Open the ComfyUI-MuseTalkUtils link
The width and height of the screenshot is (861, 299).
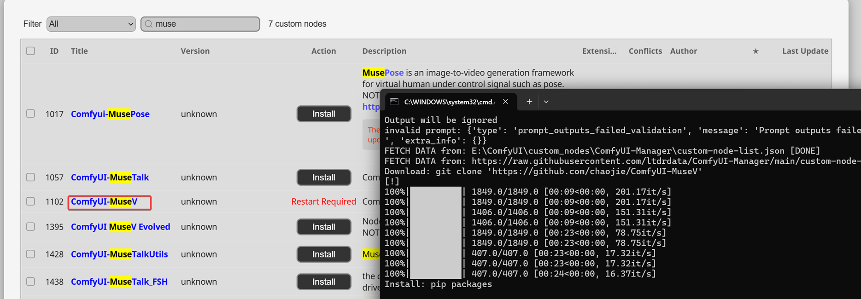tap(119, 254)
